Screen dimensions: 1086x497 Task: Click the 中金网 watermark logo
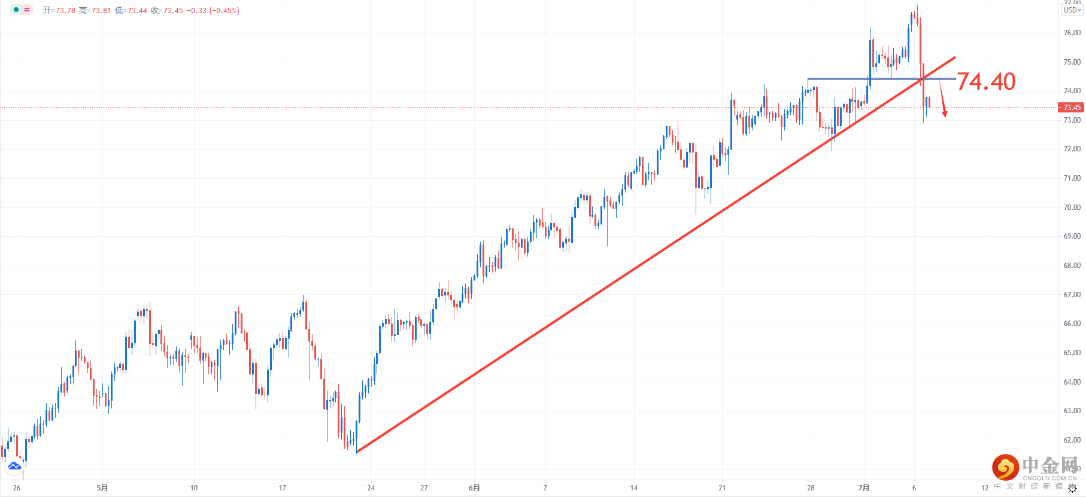[1035, 468]
